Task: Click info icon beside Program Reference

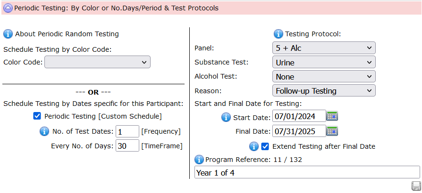Action: [199, 160]
